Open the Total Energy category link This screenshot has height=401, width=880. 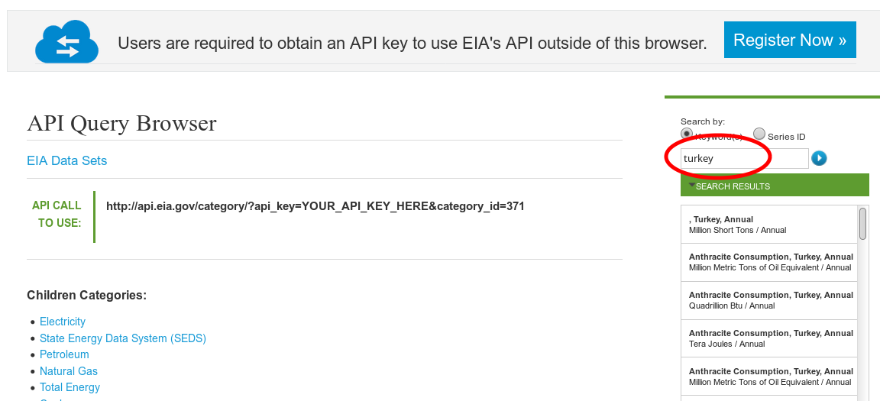(70, 387)
